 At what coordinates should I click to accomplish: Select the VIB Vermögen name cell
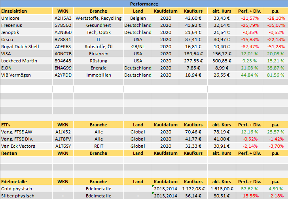coord(27,75)
